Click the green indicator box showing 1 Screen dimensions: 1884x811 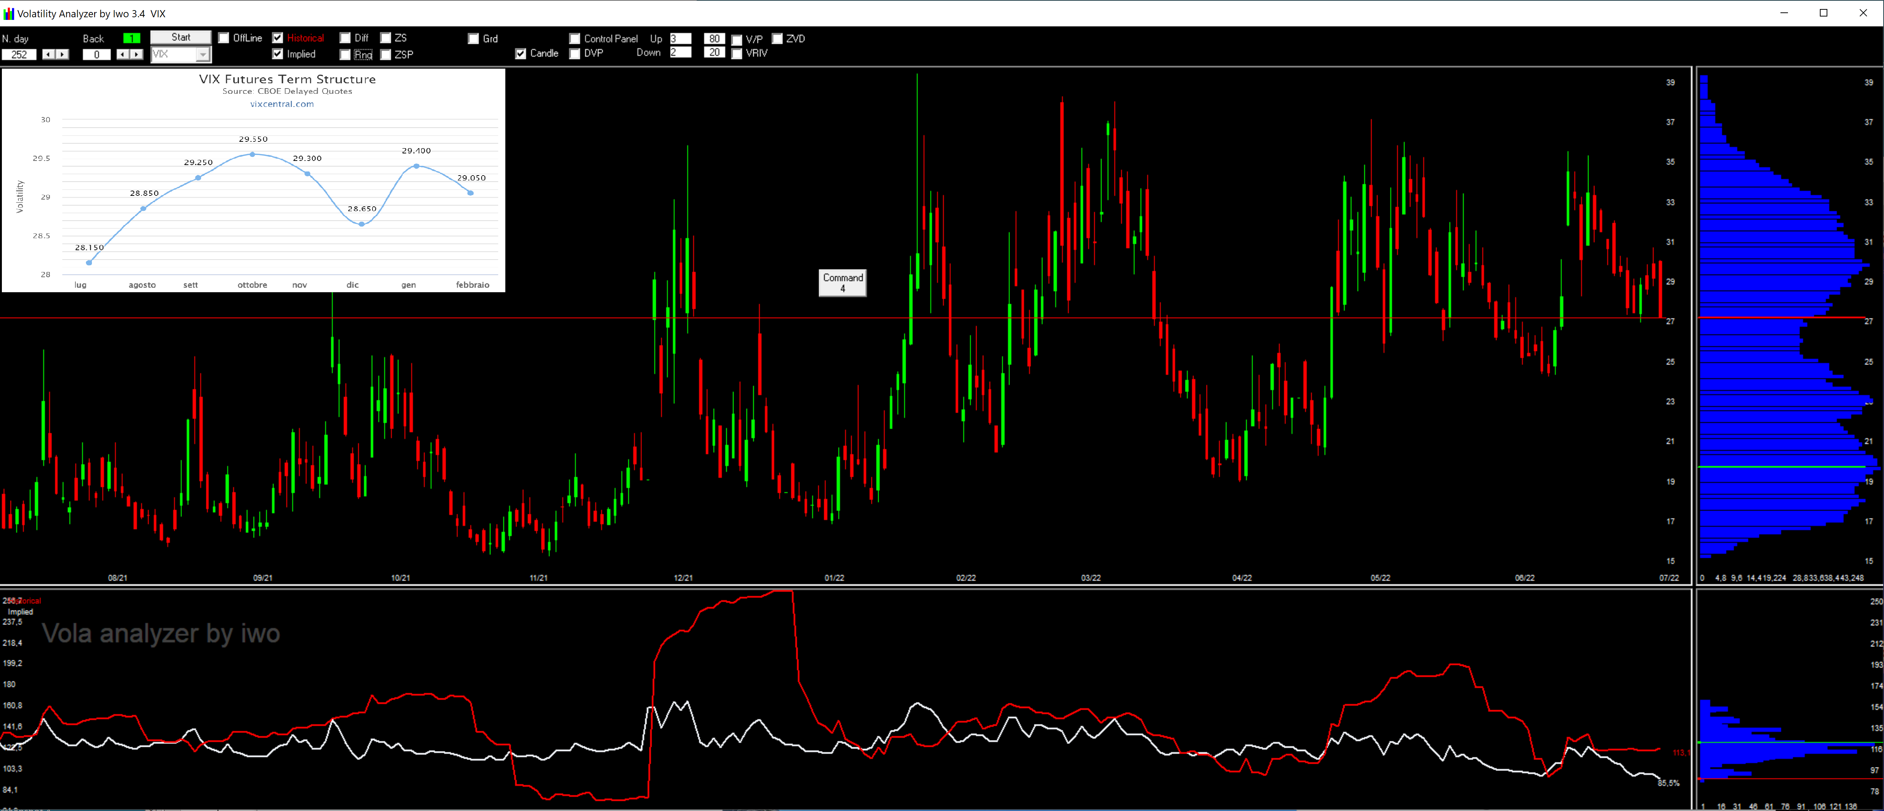pyautogui.click(x=132, y=38)
